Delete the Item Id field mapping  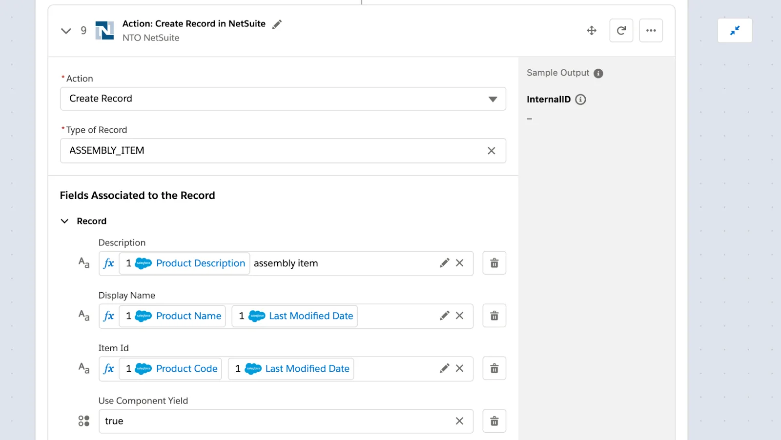point(494,368)
